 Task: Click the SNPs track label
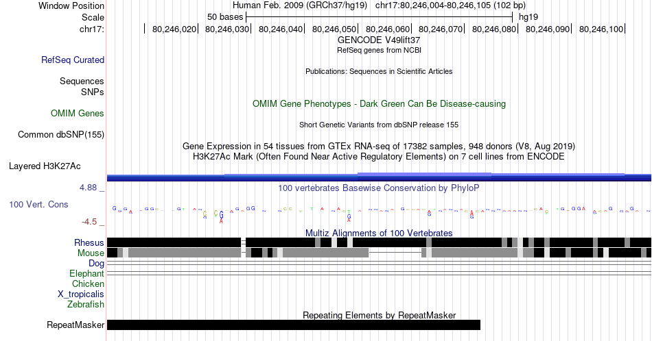[x=93, y=92]
